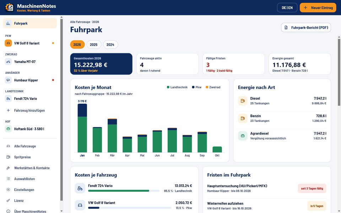Click the Fuhrpark bar chart icon
Screen dimensions: 341x213
click(x=8, y=23)
